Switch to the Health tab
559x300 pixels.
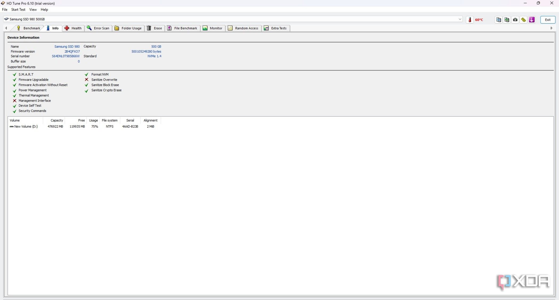pyautogui.click(x=73, y=28)
